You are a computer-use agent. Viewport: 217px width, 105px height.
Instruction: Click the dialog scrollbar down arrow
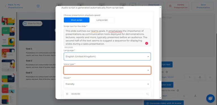(160, 98)
